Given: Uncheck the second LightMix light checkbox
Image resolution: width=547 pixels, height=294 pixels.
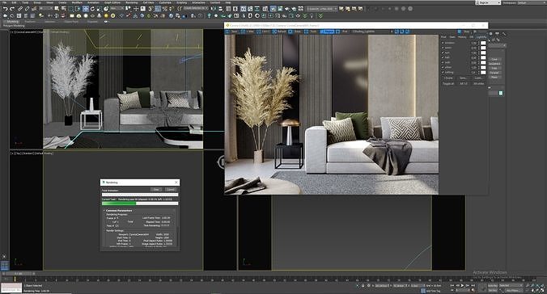Looking at the screenshot, I should (443, 48).
